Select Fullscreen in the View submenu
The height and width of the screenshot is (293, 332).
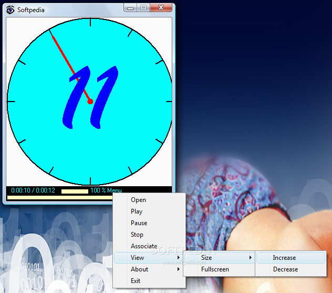(x=220, y=269)
